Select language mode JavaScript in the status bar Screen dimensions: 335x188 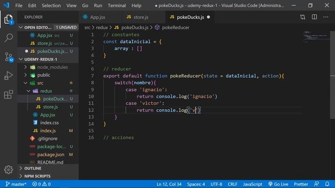click(x=252, y=184)
